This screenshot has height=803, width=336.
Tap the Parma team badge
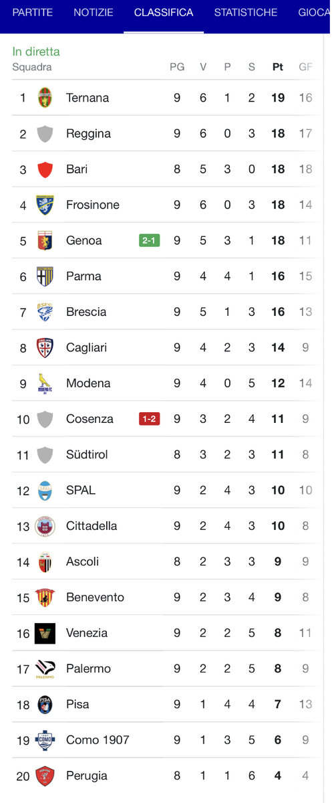[x=45, y=276]
